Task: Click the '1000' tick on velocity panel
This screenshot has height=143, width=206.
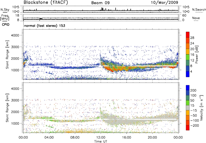Action: pos(15,123)
